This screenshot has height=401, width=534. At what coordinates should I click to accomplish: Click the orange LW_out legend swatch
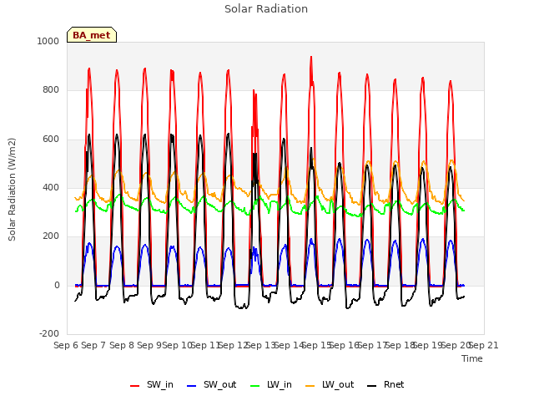click(x=310, y=386)
